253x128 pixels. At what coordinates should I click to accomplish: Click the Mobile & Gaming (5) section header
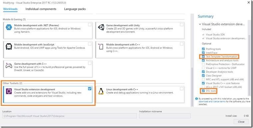(x=14, y=19)
